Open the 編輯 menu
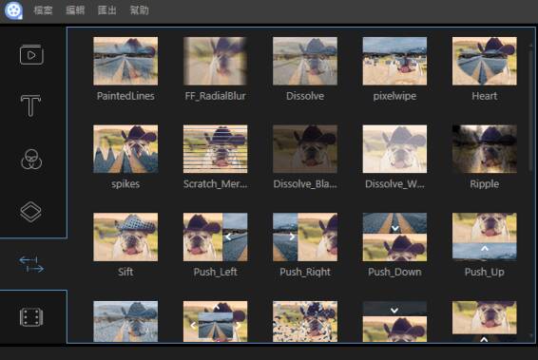Screen dimensions: 538x360 click(x=75, y=10)
